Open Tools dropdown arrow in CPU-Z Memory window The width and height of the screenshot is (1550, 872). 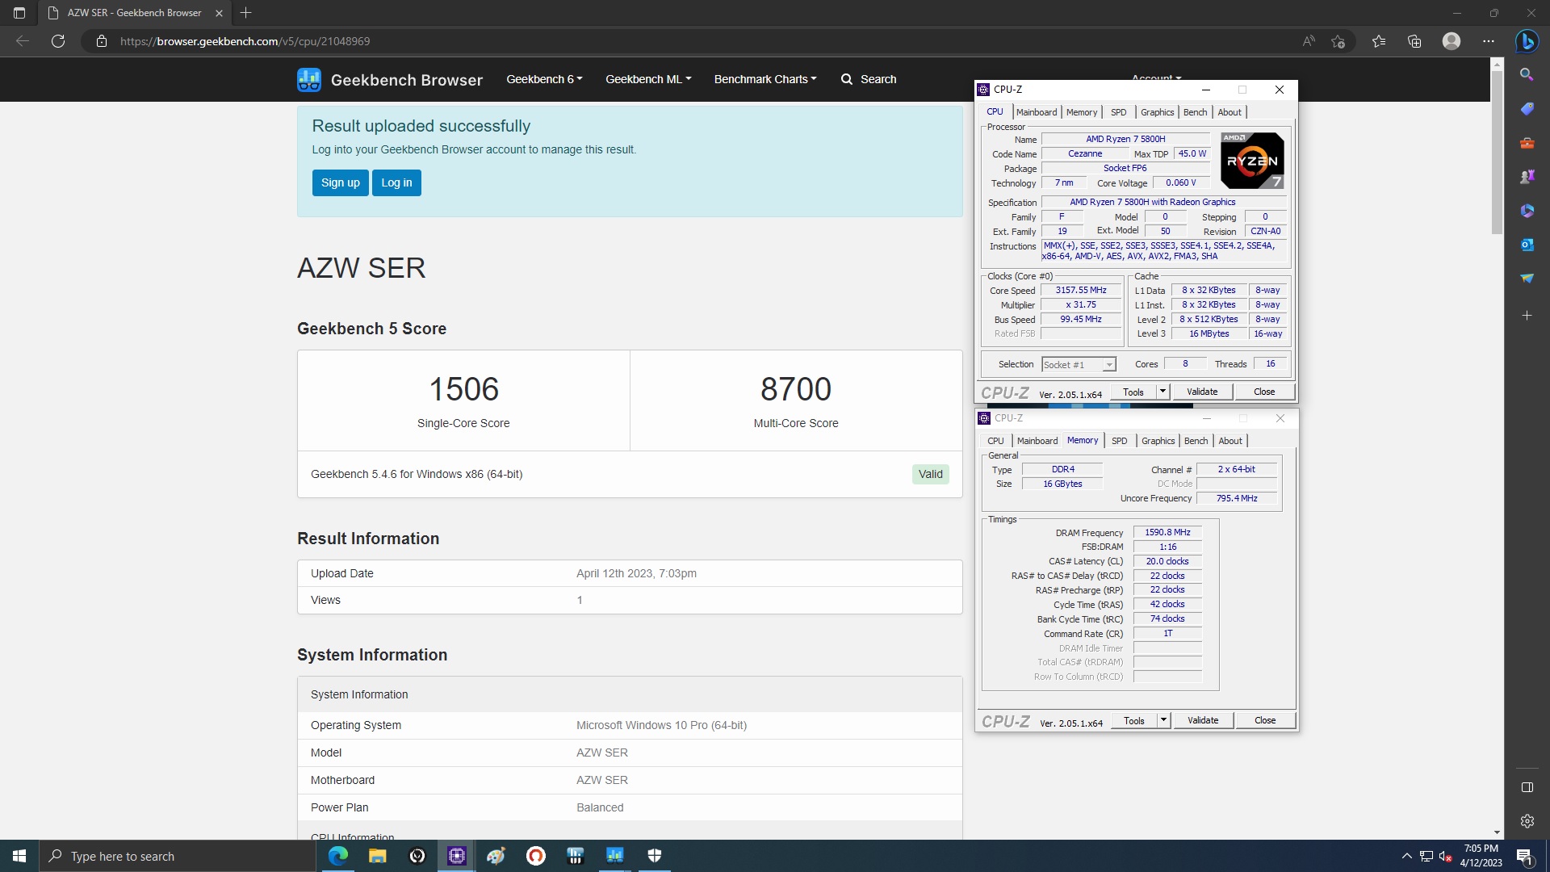click(1163, 720)
